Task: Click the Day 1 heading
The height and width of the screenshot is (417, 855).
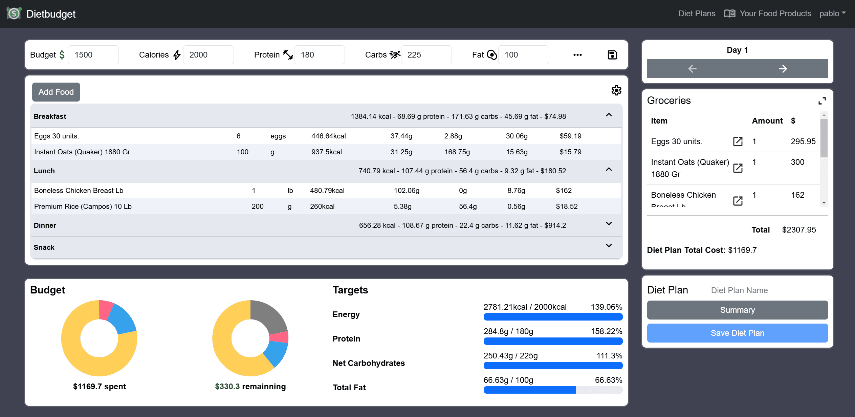Action: pos(737,50)
